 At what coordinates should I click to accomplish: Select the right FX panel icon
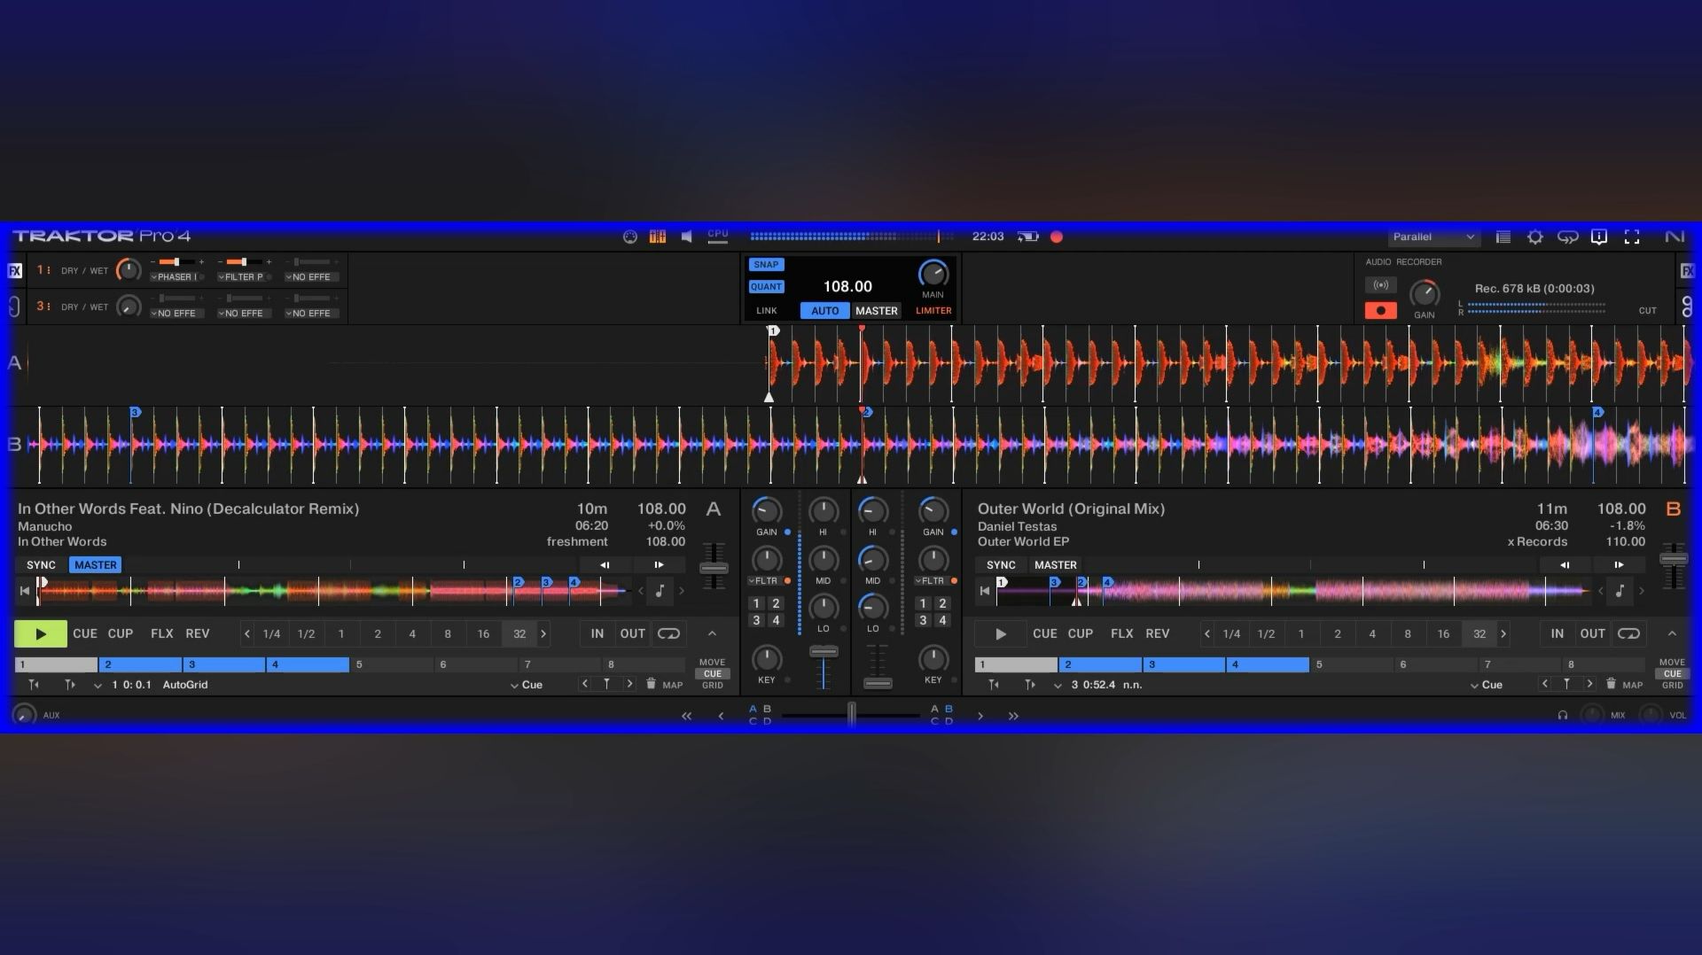point(1687,271)
